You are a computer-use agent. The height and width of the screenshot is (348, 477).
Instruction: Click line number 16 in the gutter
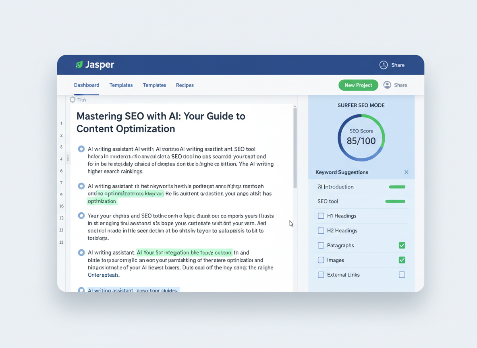point(61,206)
